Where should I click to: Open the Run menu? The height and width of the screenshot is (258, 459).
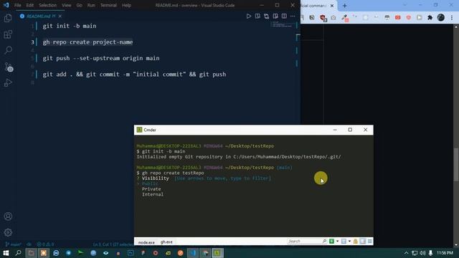point(91,5)
